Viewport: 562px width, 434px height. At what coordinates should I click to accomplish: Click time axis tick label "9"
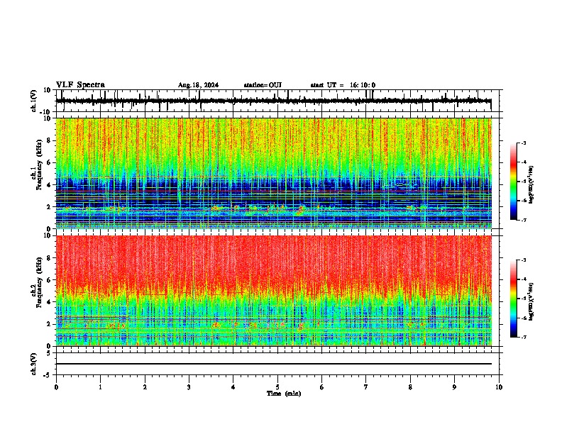[x=454, y=387]
